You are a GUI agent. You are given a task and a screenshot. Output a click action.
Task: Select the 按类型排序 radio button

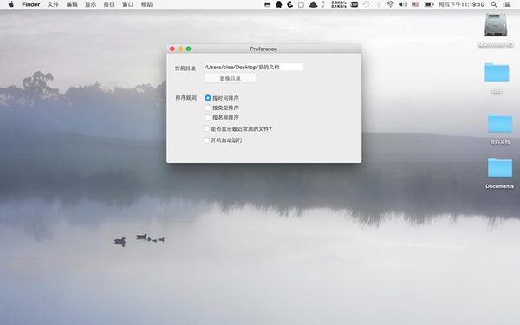point(208,107)
